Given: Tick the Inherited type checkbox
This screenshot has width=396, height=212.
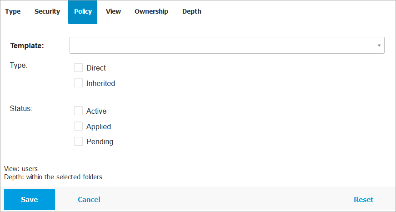Looking at the screenshot, I should tap(79, 83).
